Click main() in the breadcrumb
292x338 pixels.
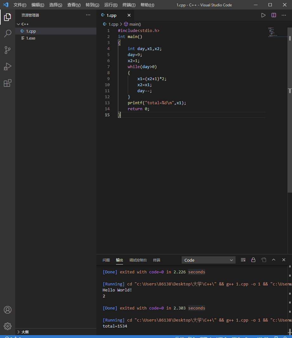point(135,24)
